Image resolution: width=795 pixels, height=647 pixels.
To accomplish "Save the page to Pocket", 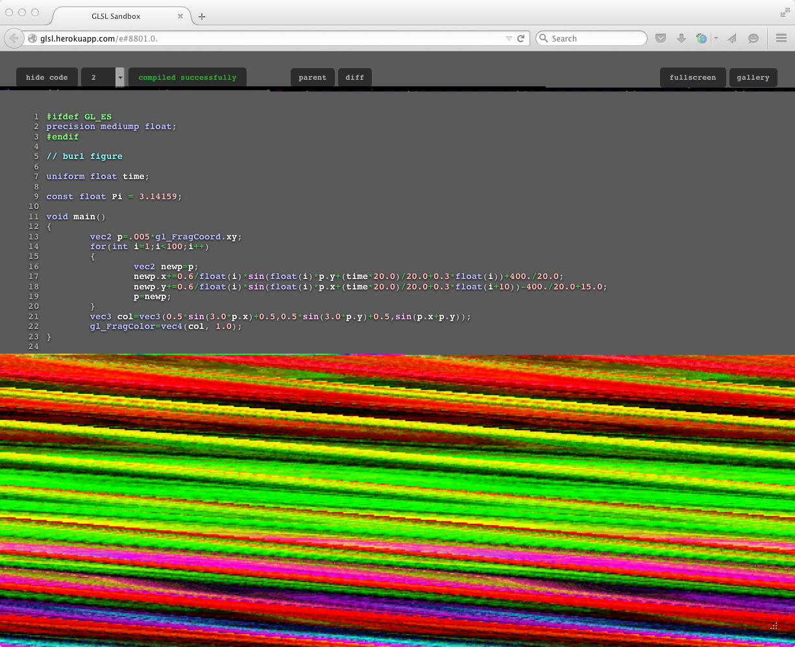I will 661,39.
